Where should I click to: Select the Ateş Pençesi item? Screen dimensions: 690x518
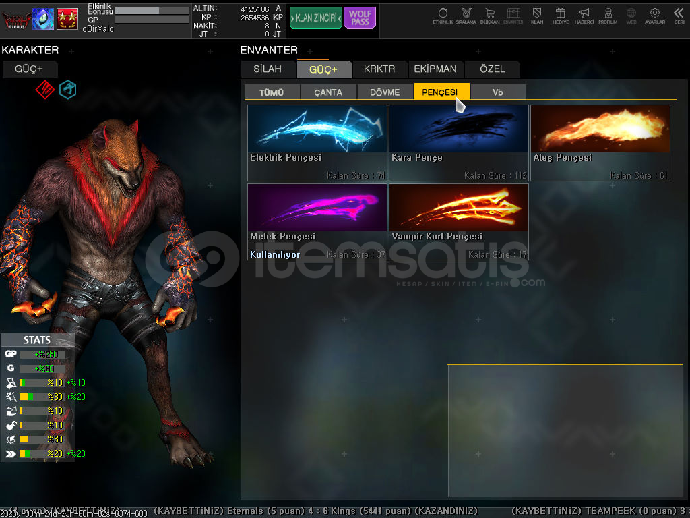[600, 143]
